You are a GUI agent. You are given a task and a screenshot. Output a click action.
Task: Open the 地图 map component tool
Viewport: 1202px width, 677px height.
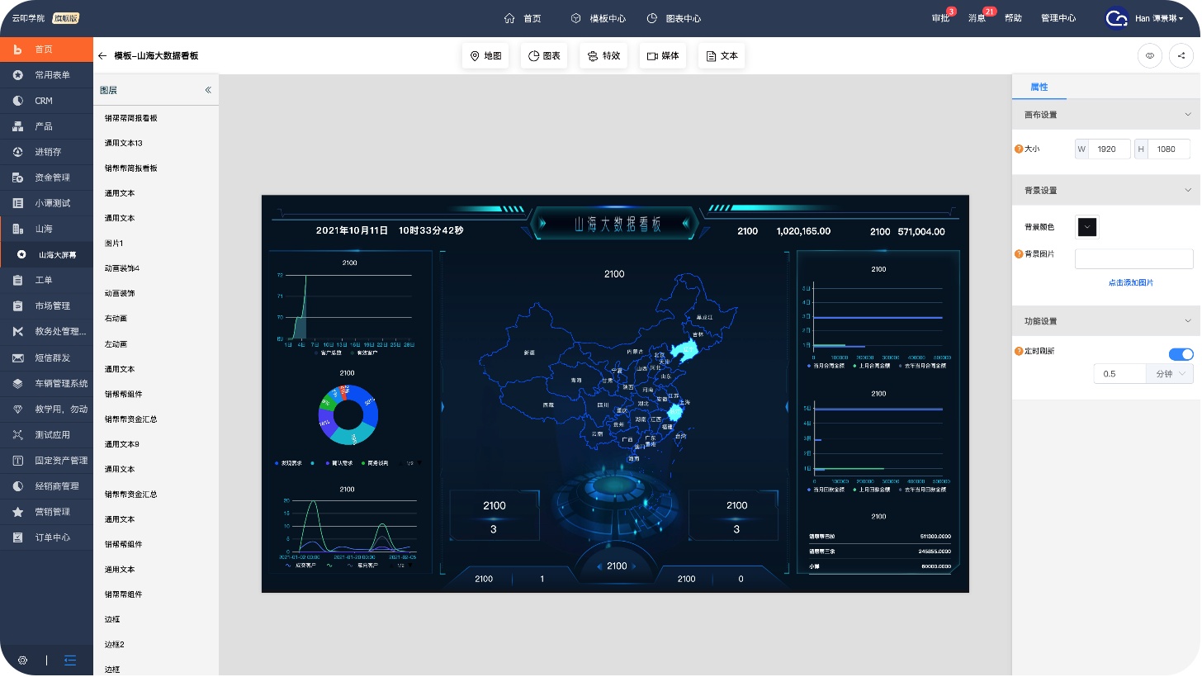click(x=485, y=56)
